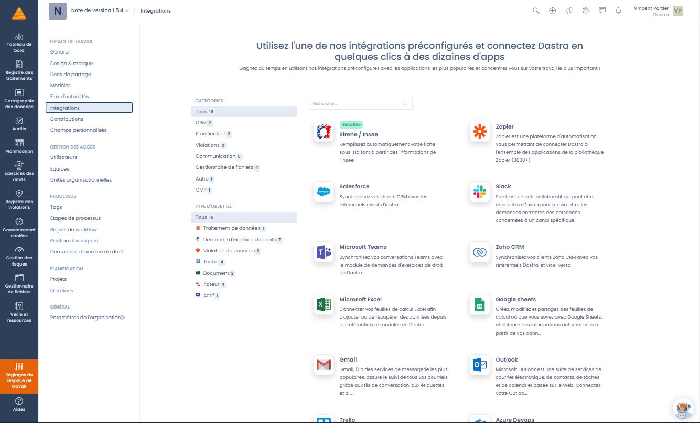The height and width of the screenshot is (423, 700).
Task: Filter by Tâche object type
Action: 210,262
